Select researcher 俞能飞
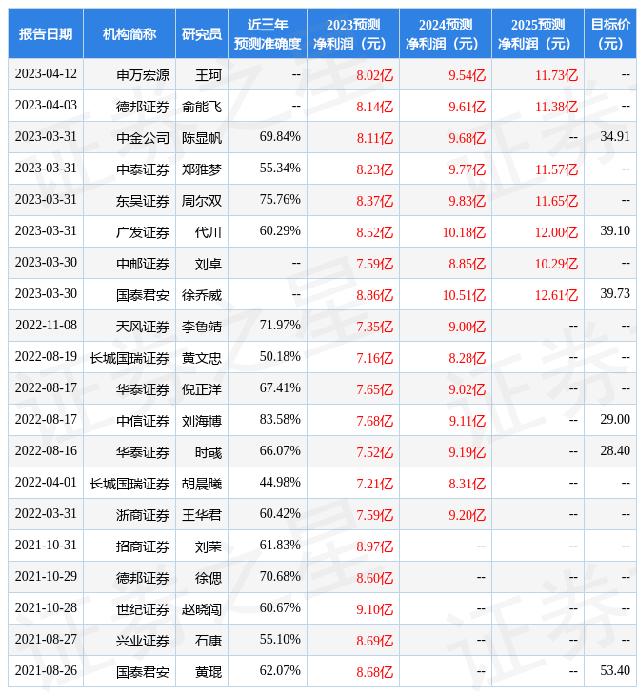 pos(202,107)
